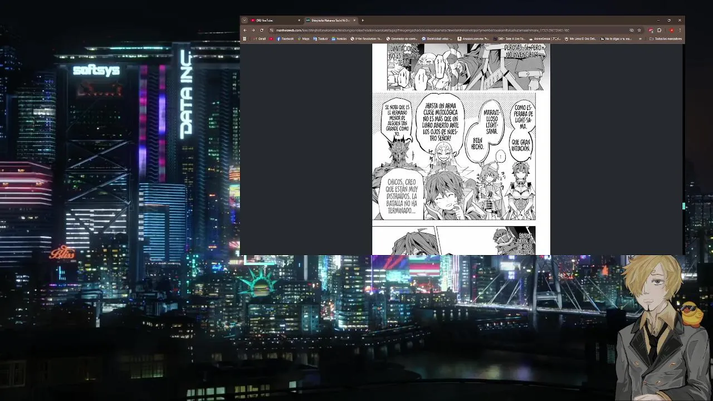This screenshot has width=713, height=401.
Task: Go back to the previous page
Action: (x=245, y=30)
